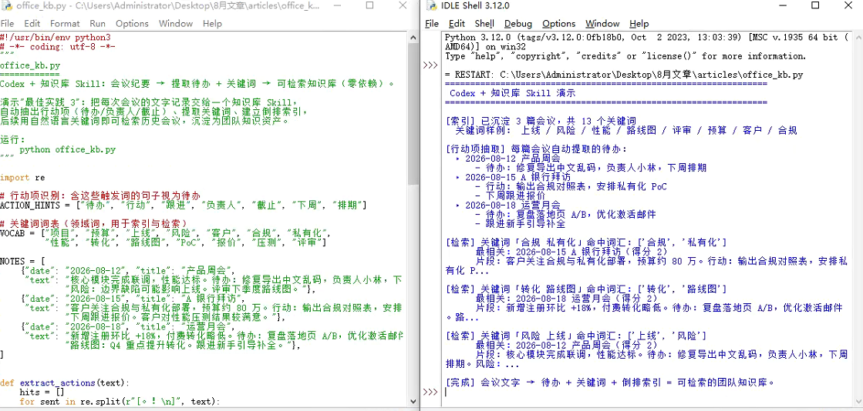Viewport: 863px width, 411px height.
Task: Click the '#!/usr/bin/env python3' shebang line
Action: [x=55, y=38]
